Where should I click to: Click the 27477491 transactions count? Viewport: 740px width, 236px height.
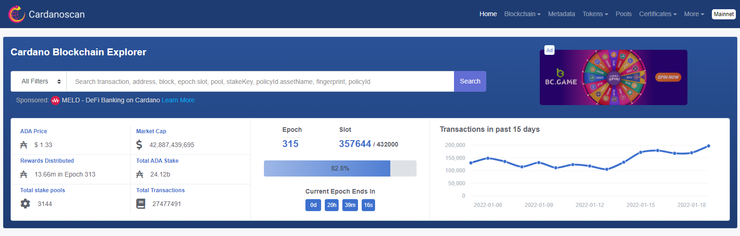point(167,204)
